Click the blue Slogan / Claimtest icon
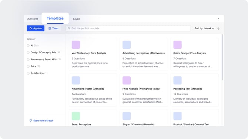 point(127,116)
